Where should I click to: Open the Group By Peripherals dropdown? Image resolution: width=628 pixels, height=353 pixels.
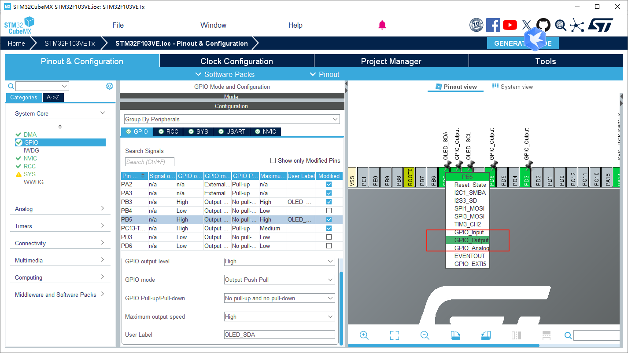232,119
